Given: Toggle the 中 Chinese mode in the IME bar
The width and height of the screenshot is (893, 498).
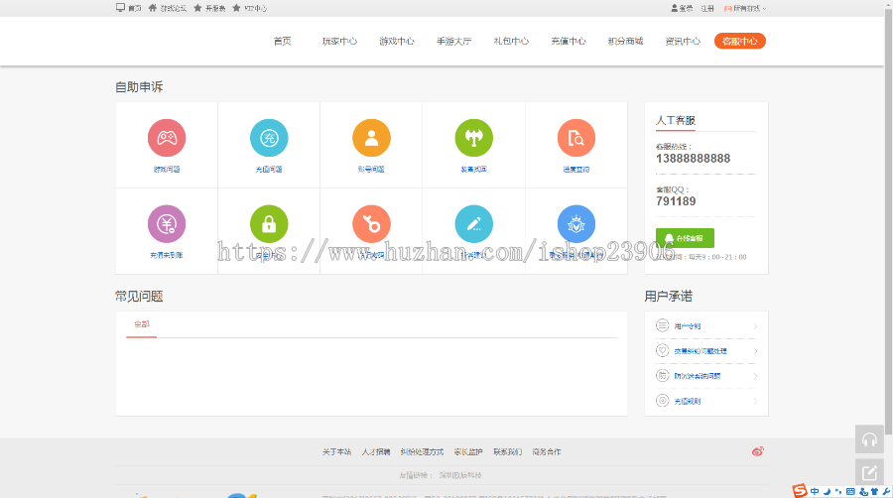Looking at the screenshot, I should [815, 491].
